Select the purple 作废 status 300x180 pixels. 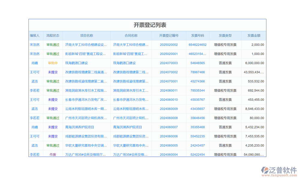(53, 154)
